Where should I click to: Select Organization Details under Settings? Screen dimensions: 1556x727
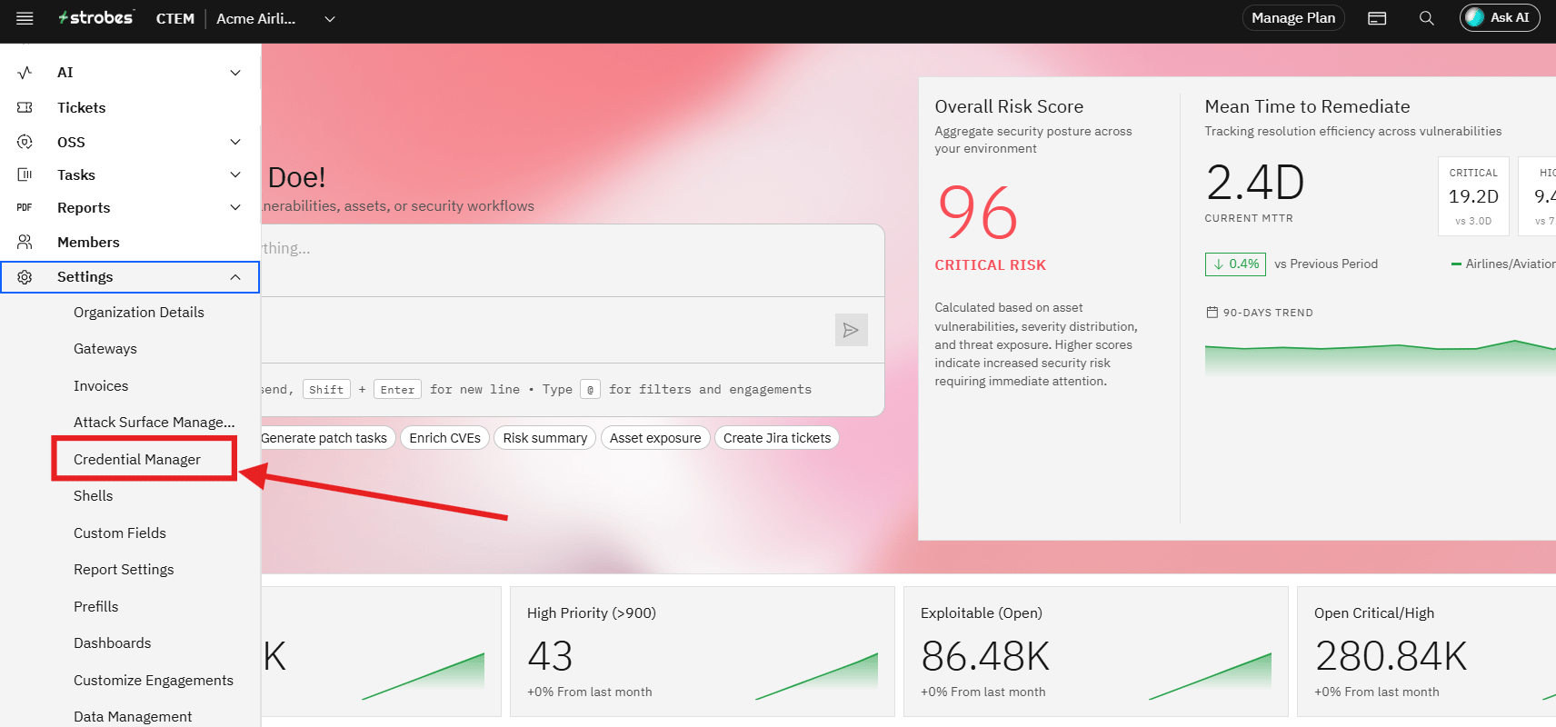[x=139, y=312]
